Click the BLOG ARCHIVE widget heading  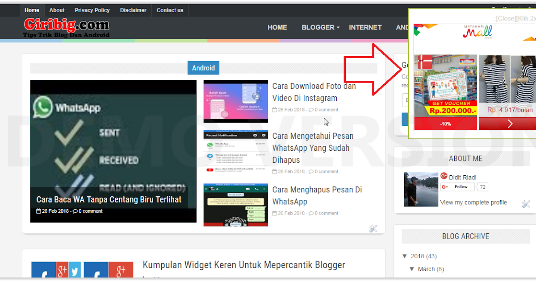465,236
